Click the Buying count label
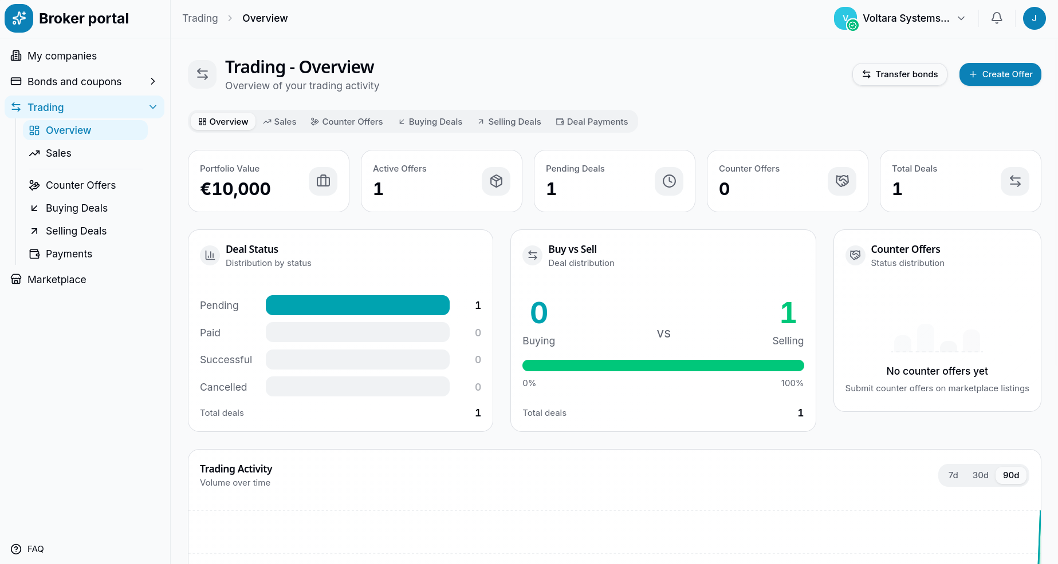 [538, 341]
